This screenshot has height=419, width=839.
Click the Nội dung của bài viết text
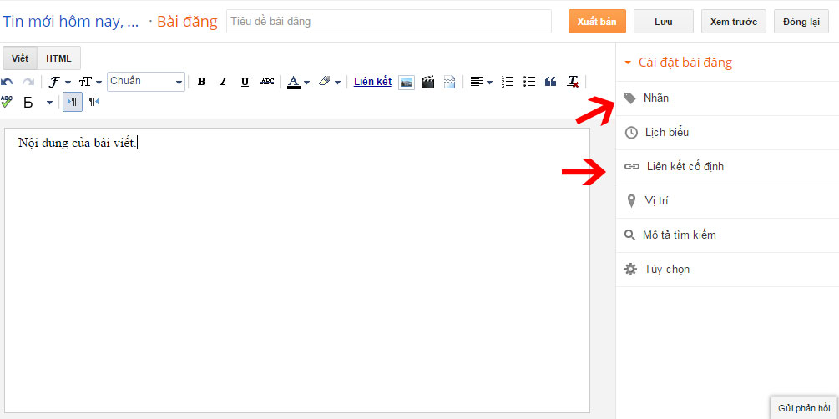(77, 144)
